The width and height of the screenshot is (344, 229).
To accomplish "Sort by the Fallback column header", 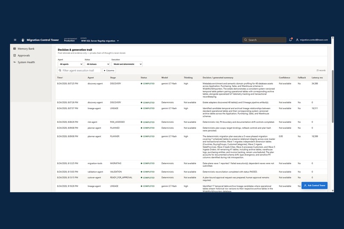I will (x=302, y=78).
